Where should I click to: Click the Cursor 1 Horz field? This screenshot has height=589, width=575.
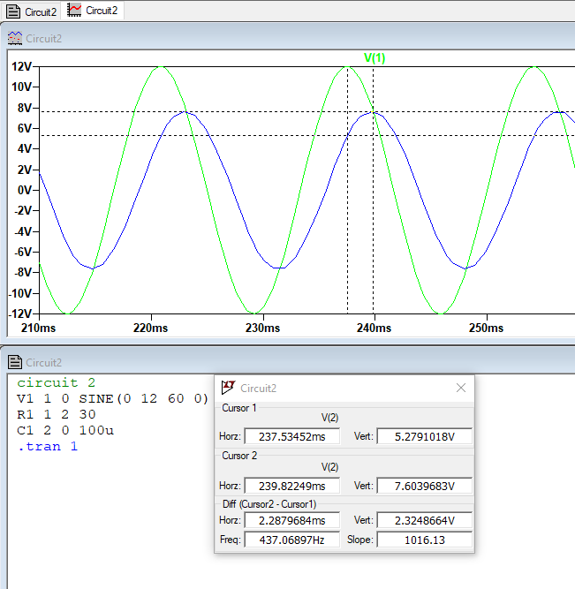point(291,436)
